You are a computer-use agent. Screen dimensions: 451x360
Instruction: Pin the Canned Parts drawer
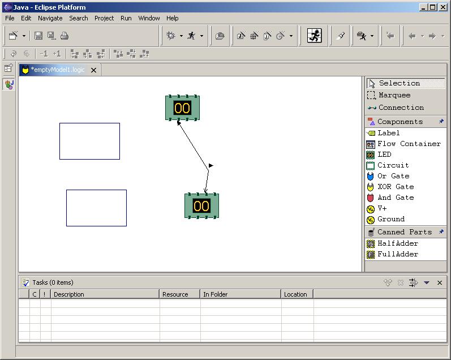[441, 232]
